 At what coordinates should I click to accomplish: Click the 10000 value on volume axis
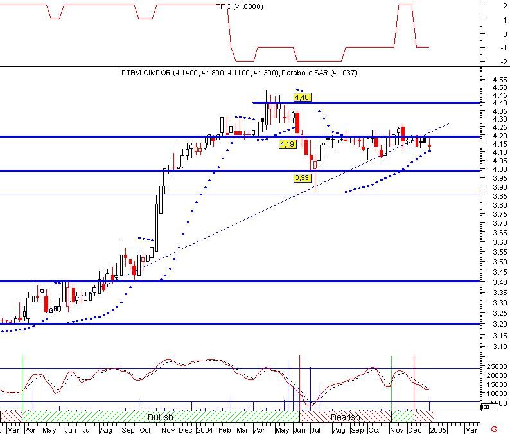point(497,394)
